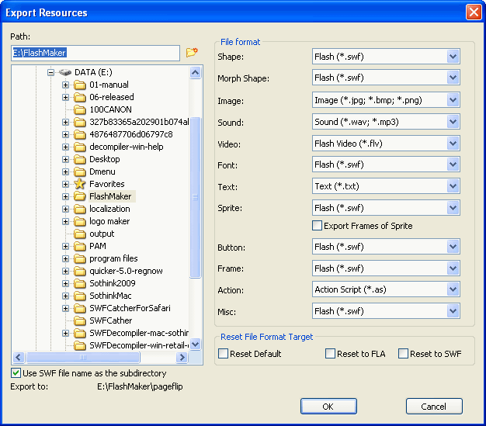This screenshot has width=486, height=426.
Task: Expand the localization folder
Action: click(x=65, y=209)
